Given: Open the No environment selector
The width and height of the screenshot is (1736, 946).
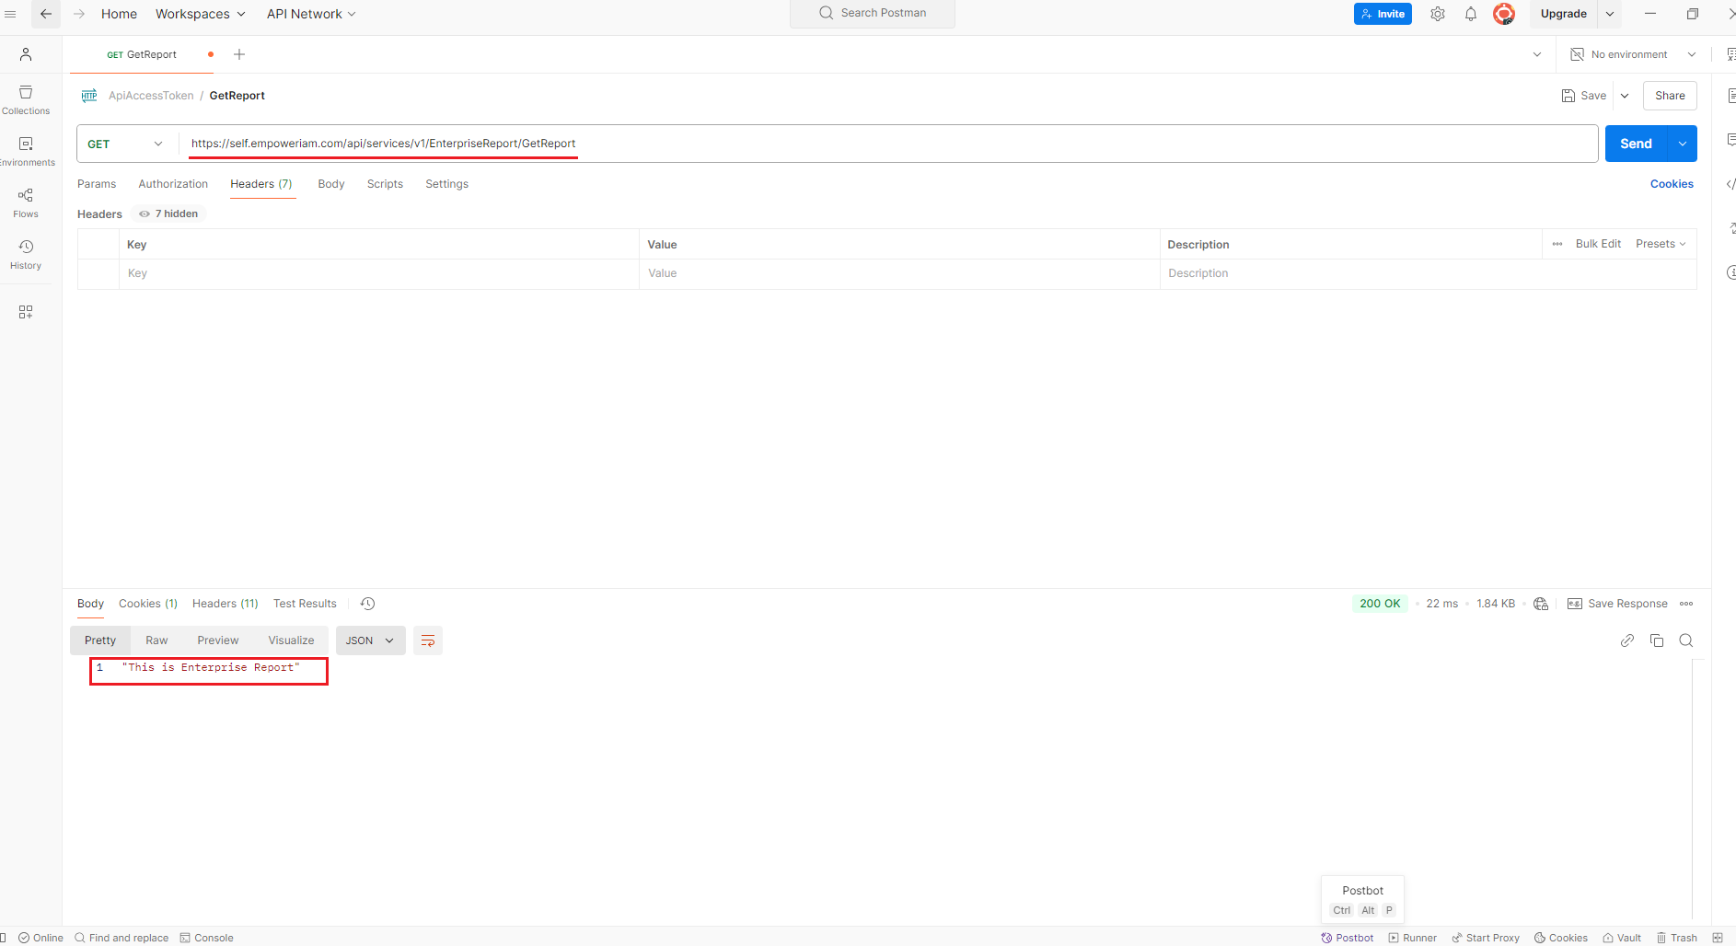Looking at the screenshot, I should click(x=1633, y=54).
